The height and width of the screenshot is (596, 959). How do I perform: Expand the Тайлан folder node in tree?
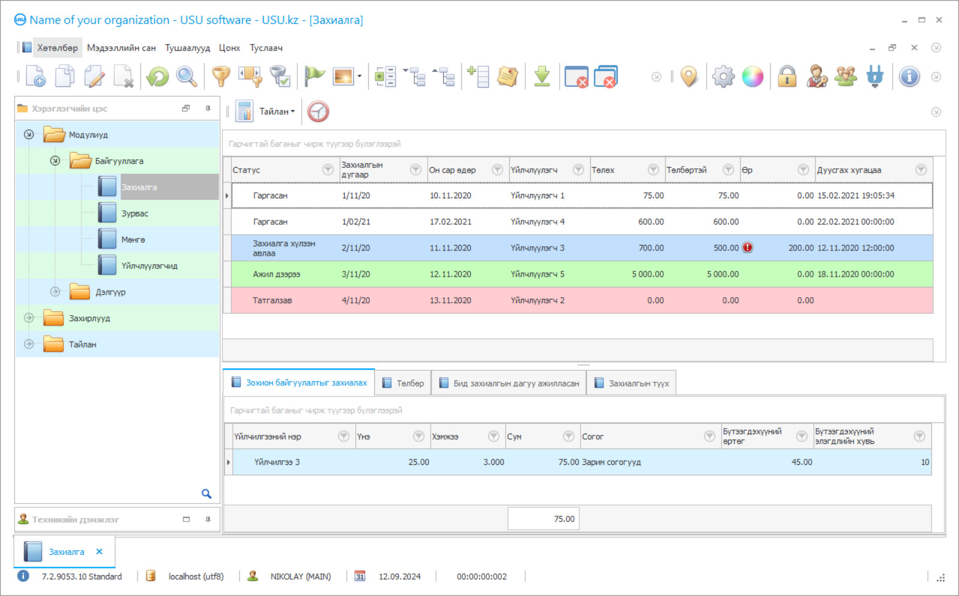coord(29,344)
